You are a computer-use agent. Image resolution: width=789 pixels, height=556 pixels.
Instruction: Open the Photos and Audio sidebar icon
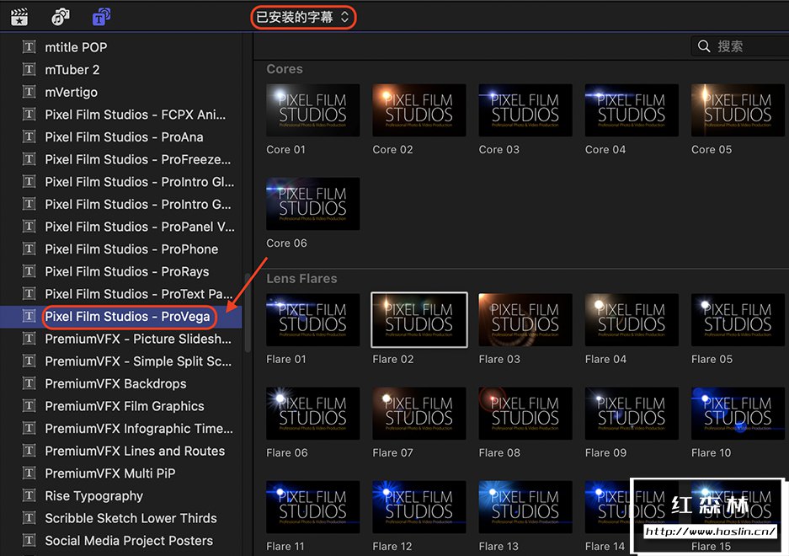pyautogui.click(x=61, y=17)
